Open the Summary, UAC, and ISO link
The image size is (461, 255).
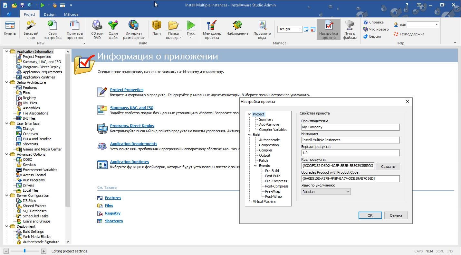click(132, 108)
